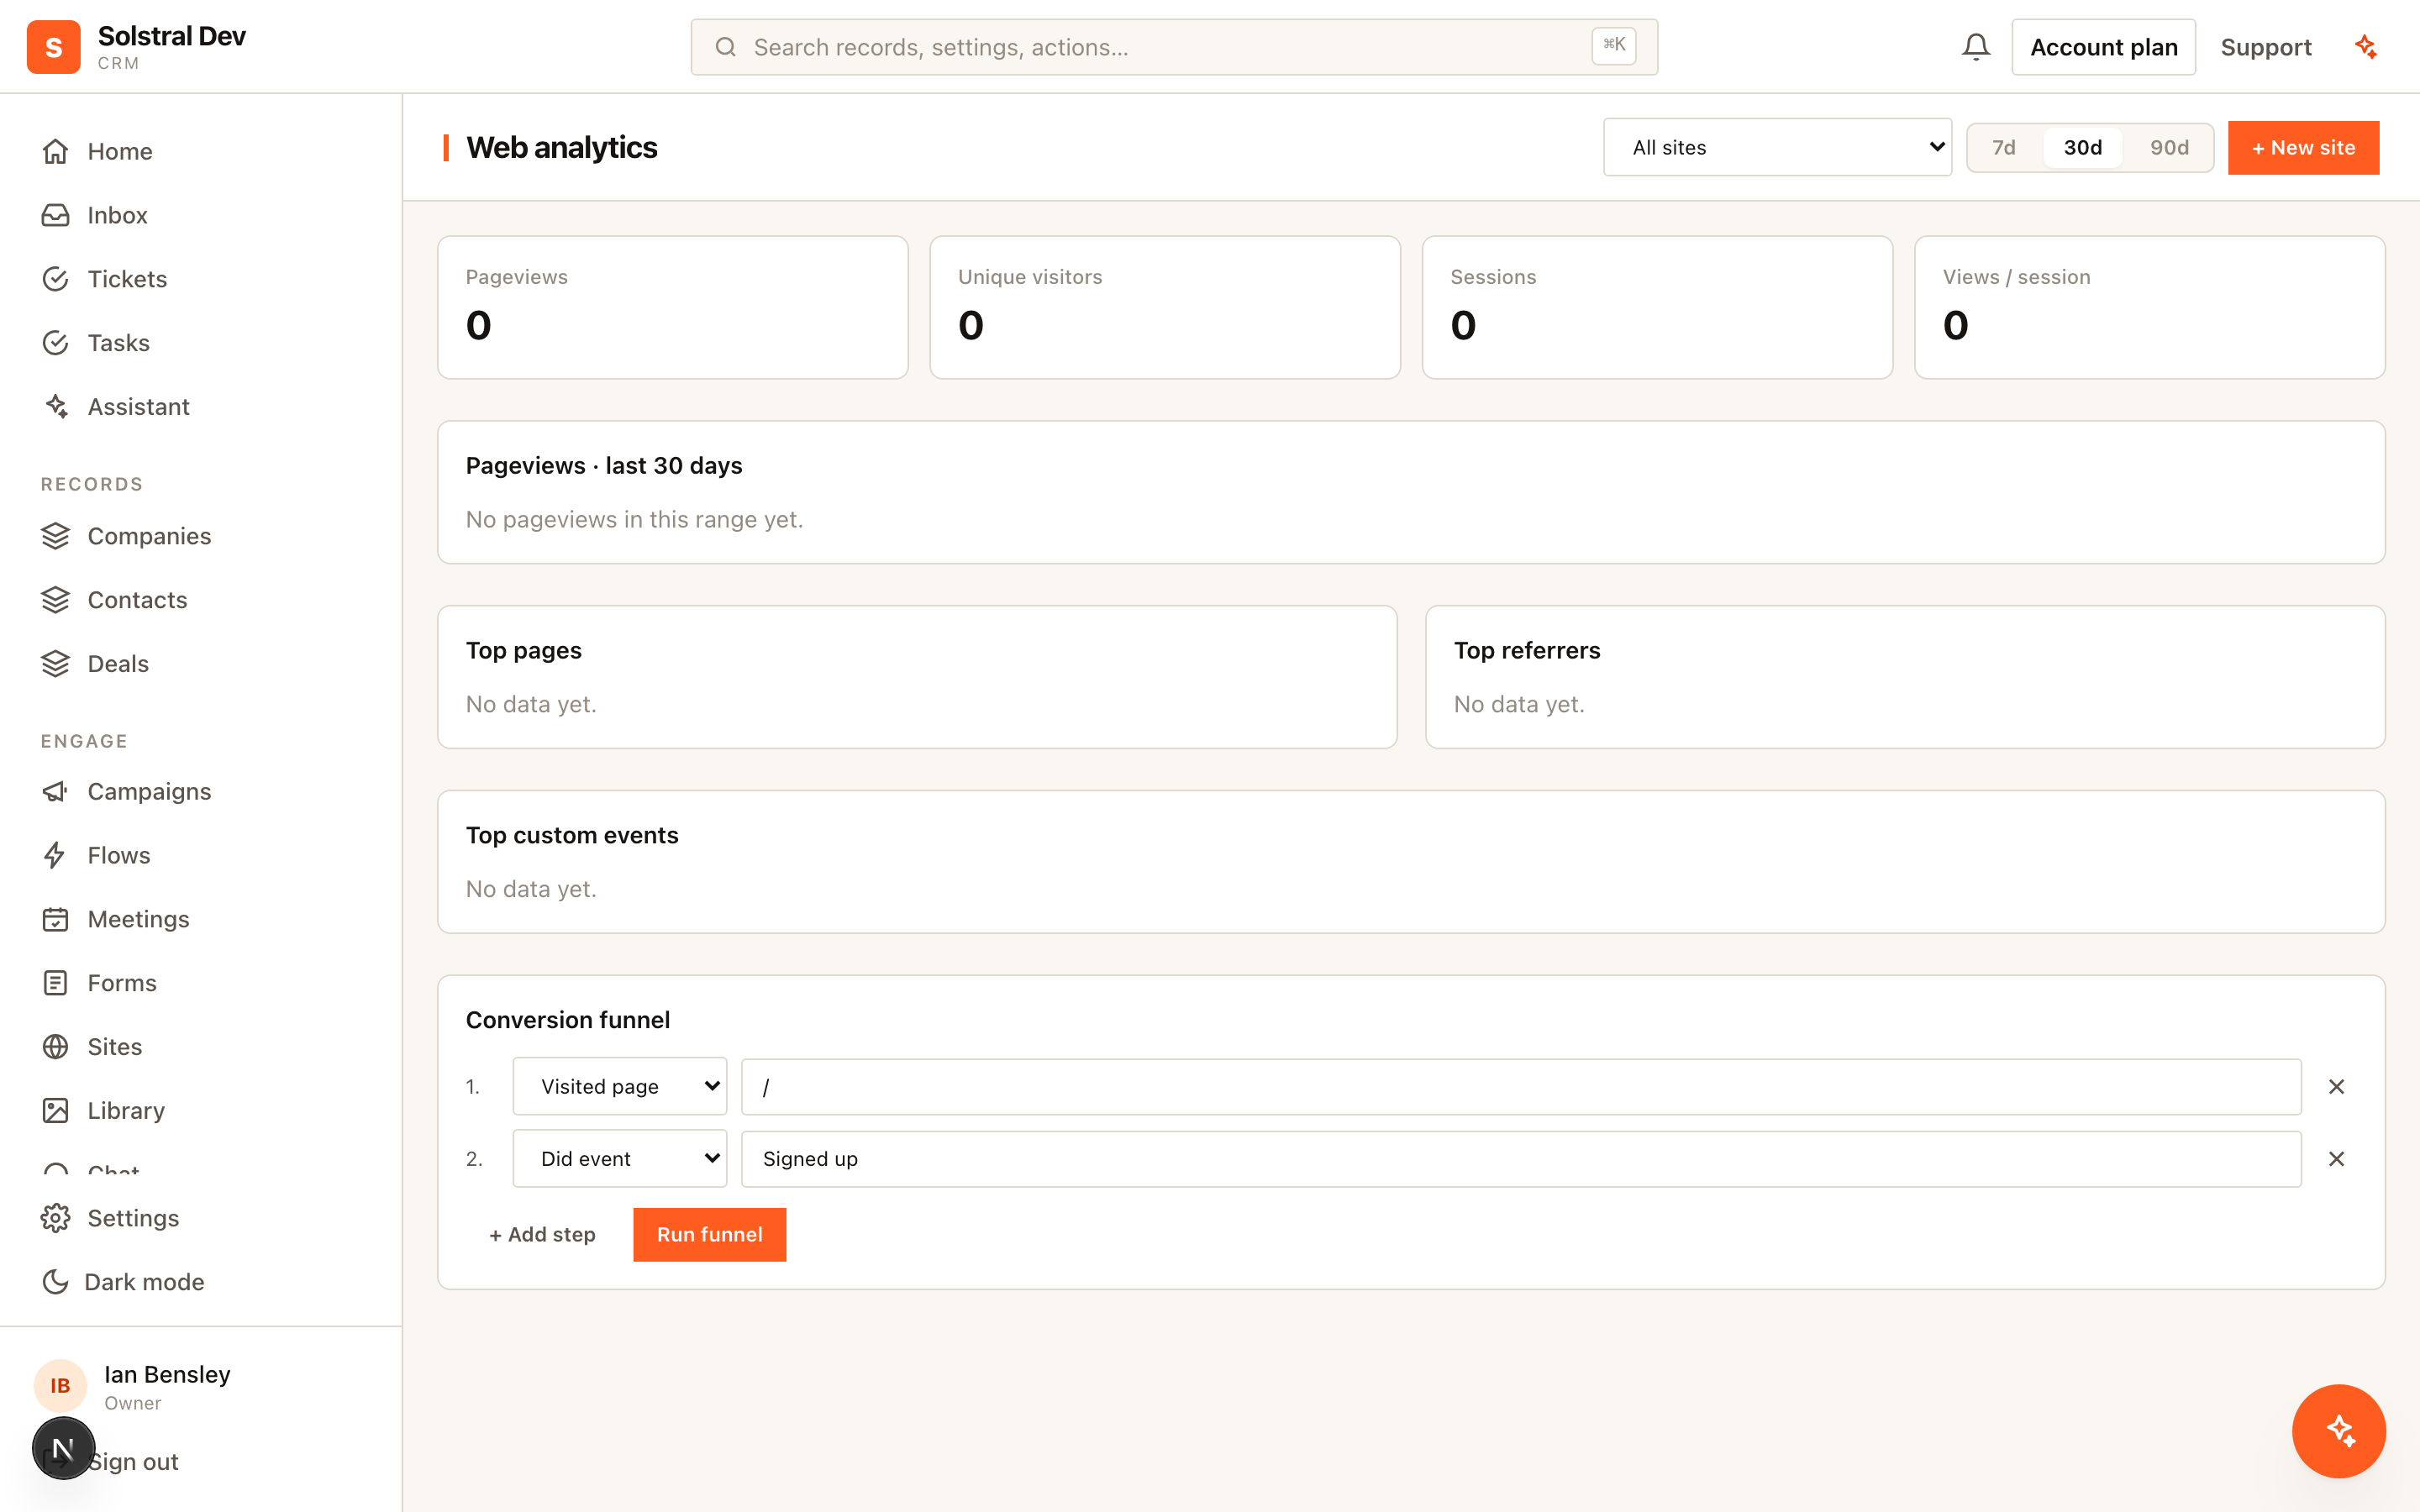
Task: Select the 7d range tab
Action: 2003,148
